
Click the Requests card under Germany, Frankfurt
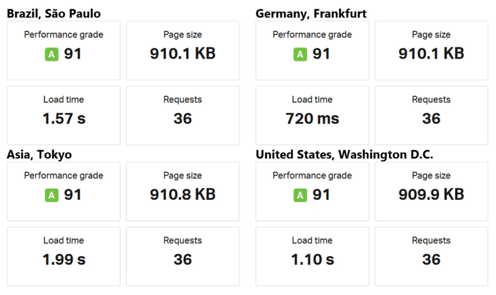point(431,115)
